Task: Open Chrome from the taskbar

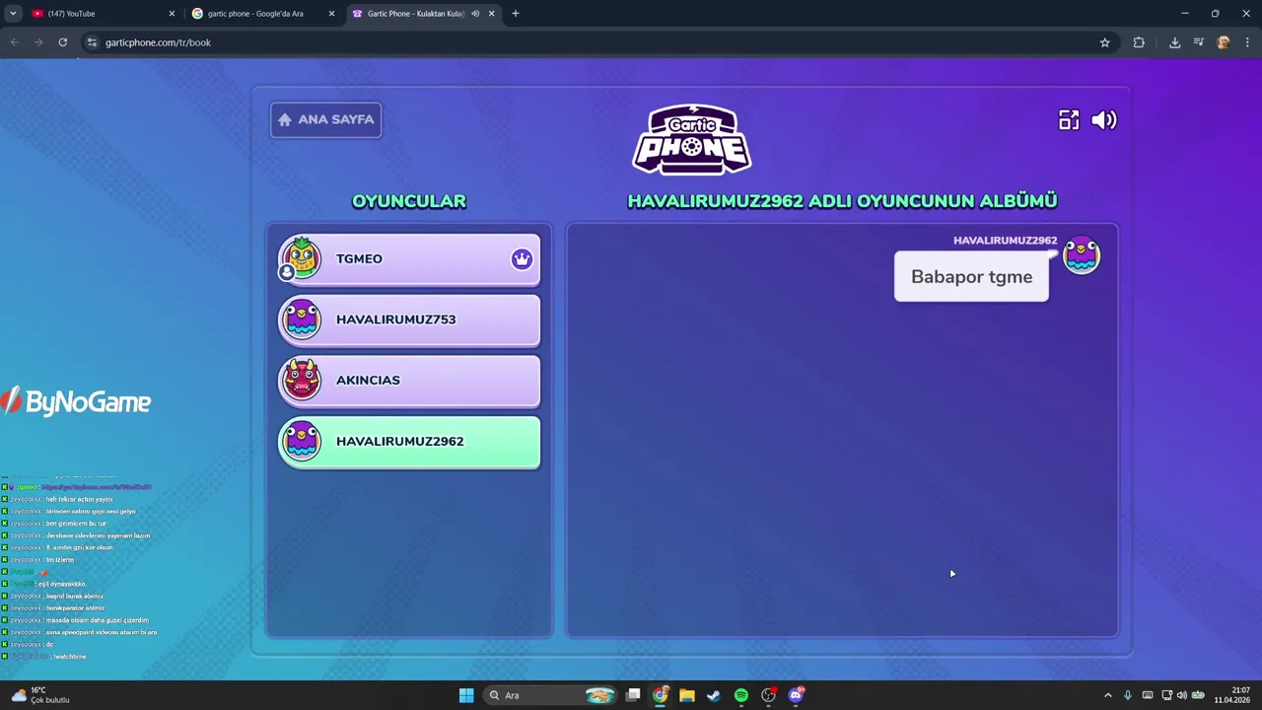Action: click(661, 695)
